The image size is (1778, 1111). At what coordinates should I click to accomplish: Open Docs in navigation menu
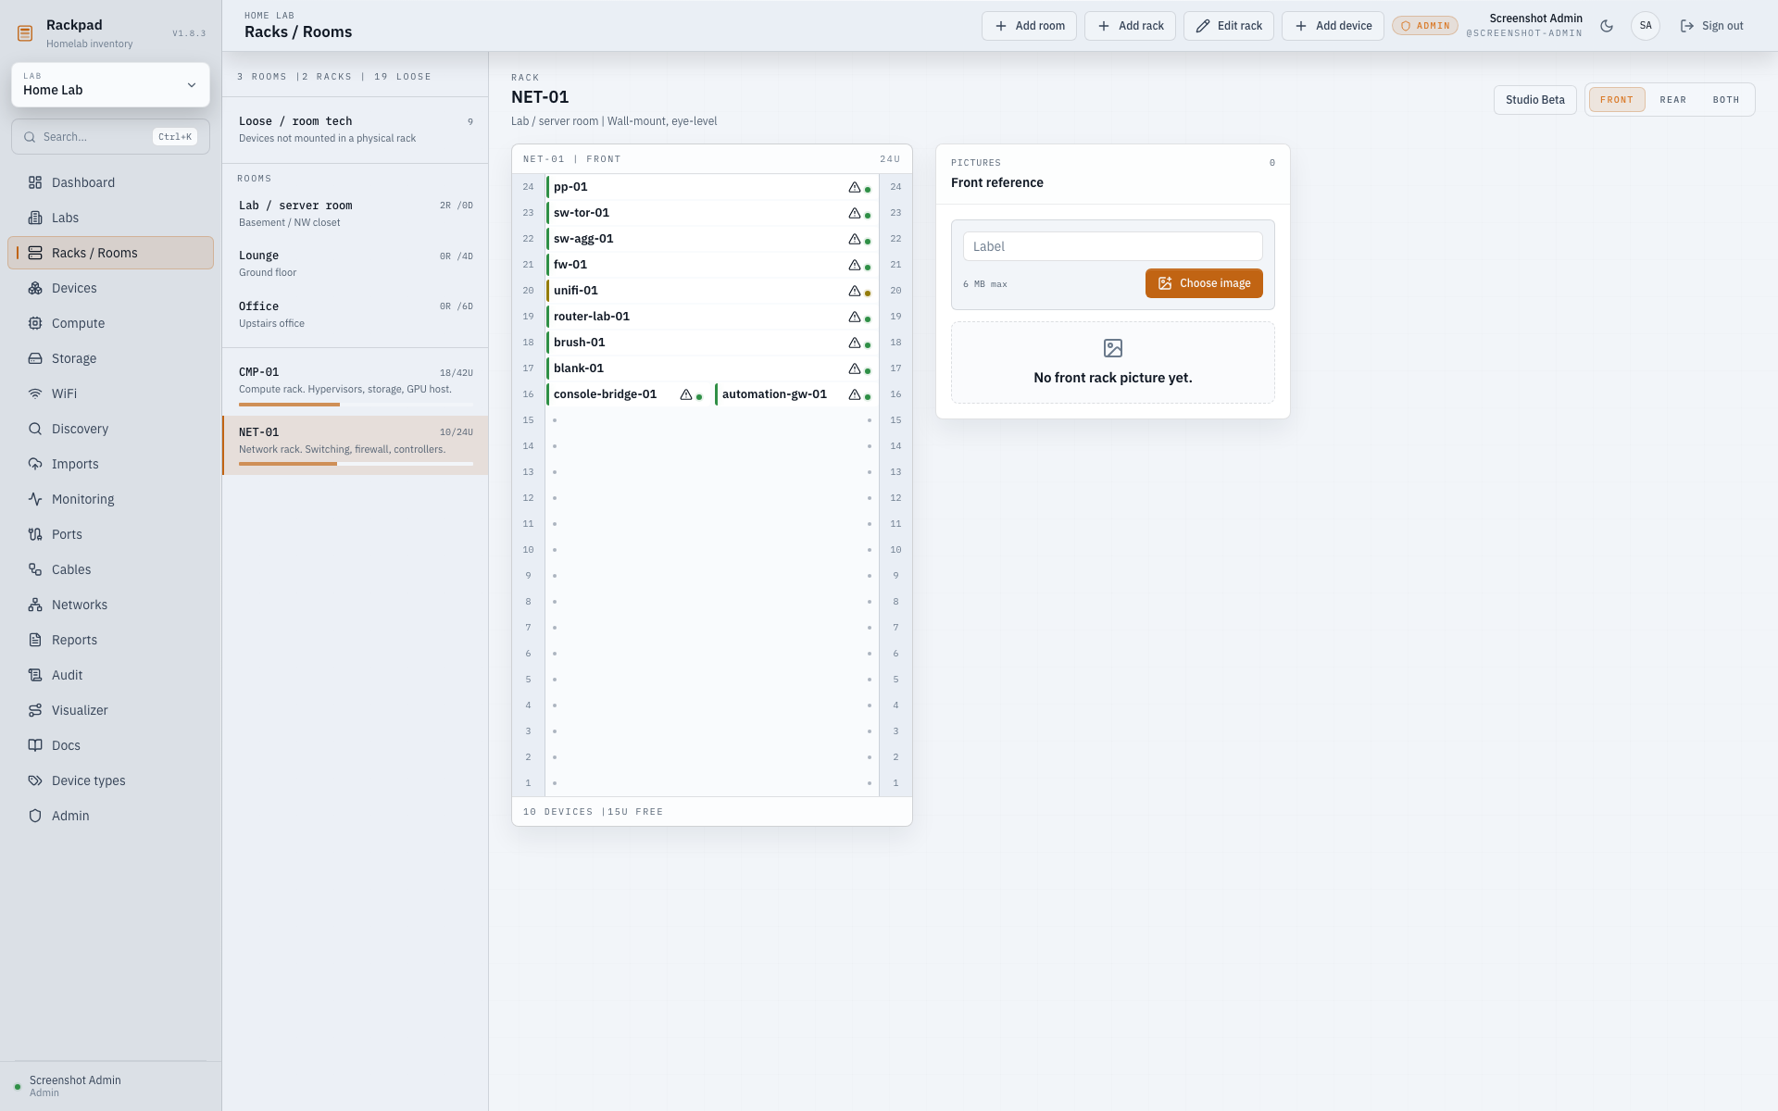coord(110,745)
